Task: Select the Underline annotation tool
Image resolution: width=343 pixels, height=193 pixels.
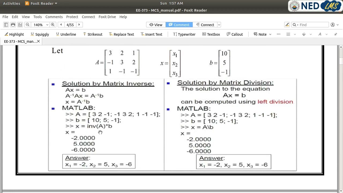Action: 66,34
